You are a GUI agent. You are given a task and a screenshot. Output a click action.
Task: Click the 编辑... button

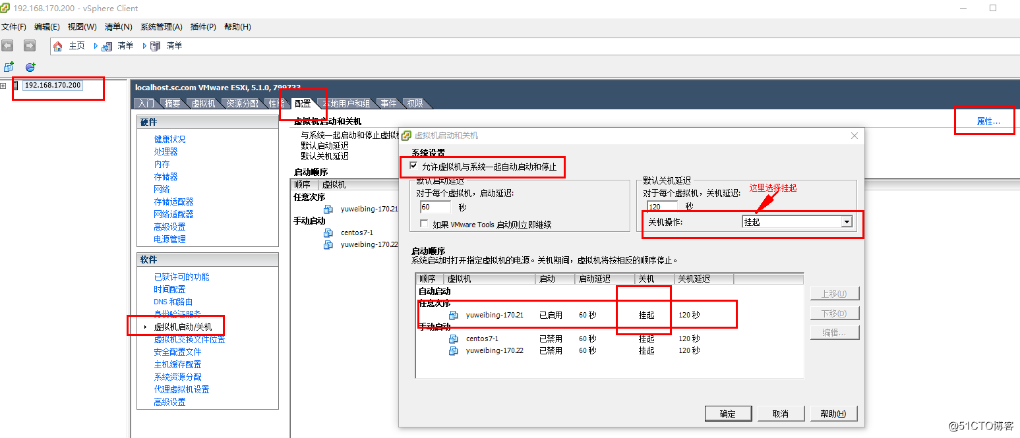pyautogui.click(x=835, y=333)
